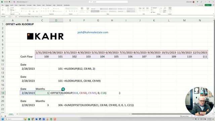215x121 pixels.
Task: Click the Windows Start button
Action: 2,119
